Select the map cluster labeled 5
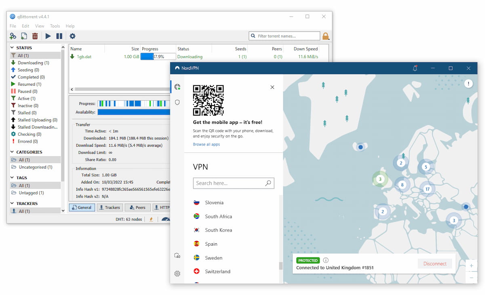This screenshot has height=295, width=485. [x=425, y=166]
